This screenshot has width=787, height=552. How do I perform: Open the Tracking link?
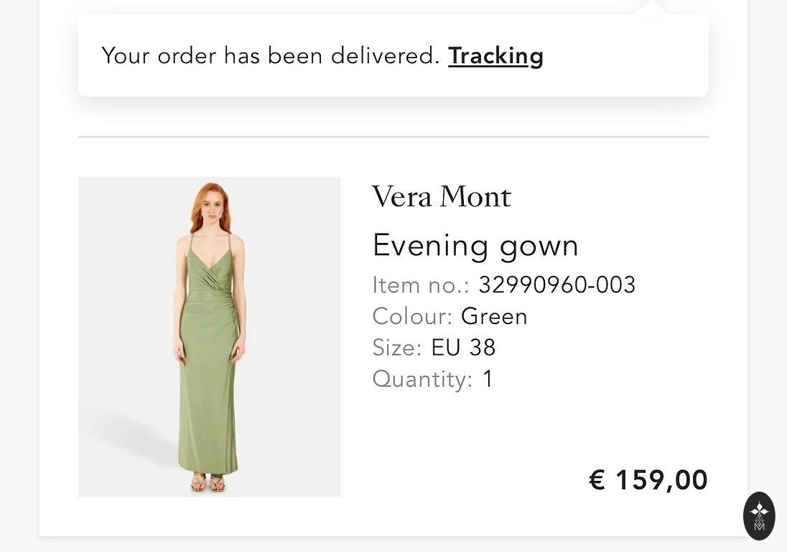[495, 56]
